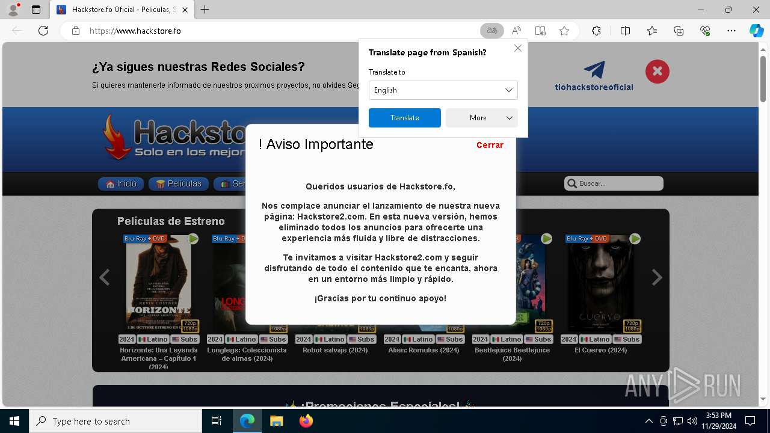Reload the page with refresh icon

point(43,31)
